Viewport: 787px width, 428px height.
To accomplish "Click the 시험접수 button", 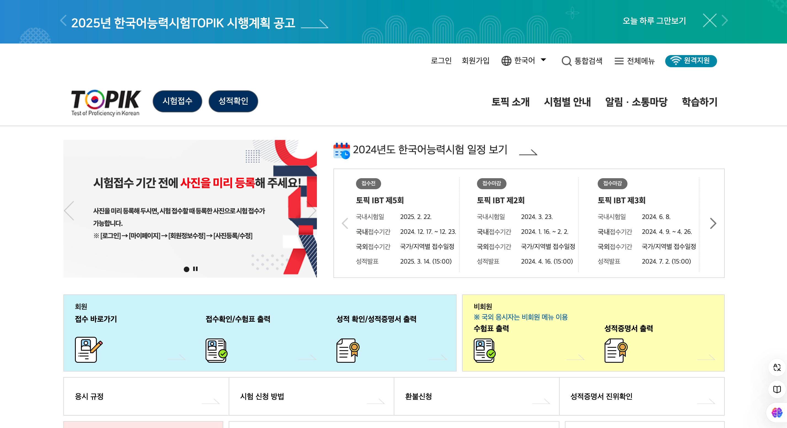I will coord(177,101).
